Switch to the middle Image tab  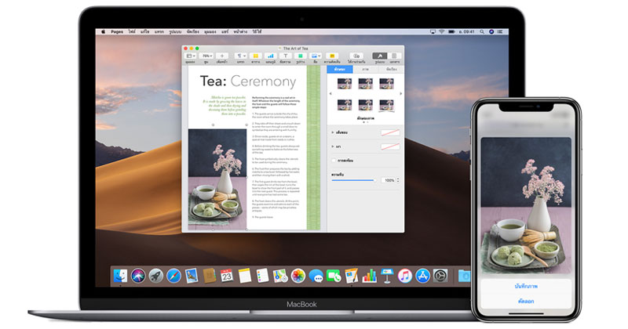pos(365,70)
